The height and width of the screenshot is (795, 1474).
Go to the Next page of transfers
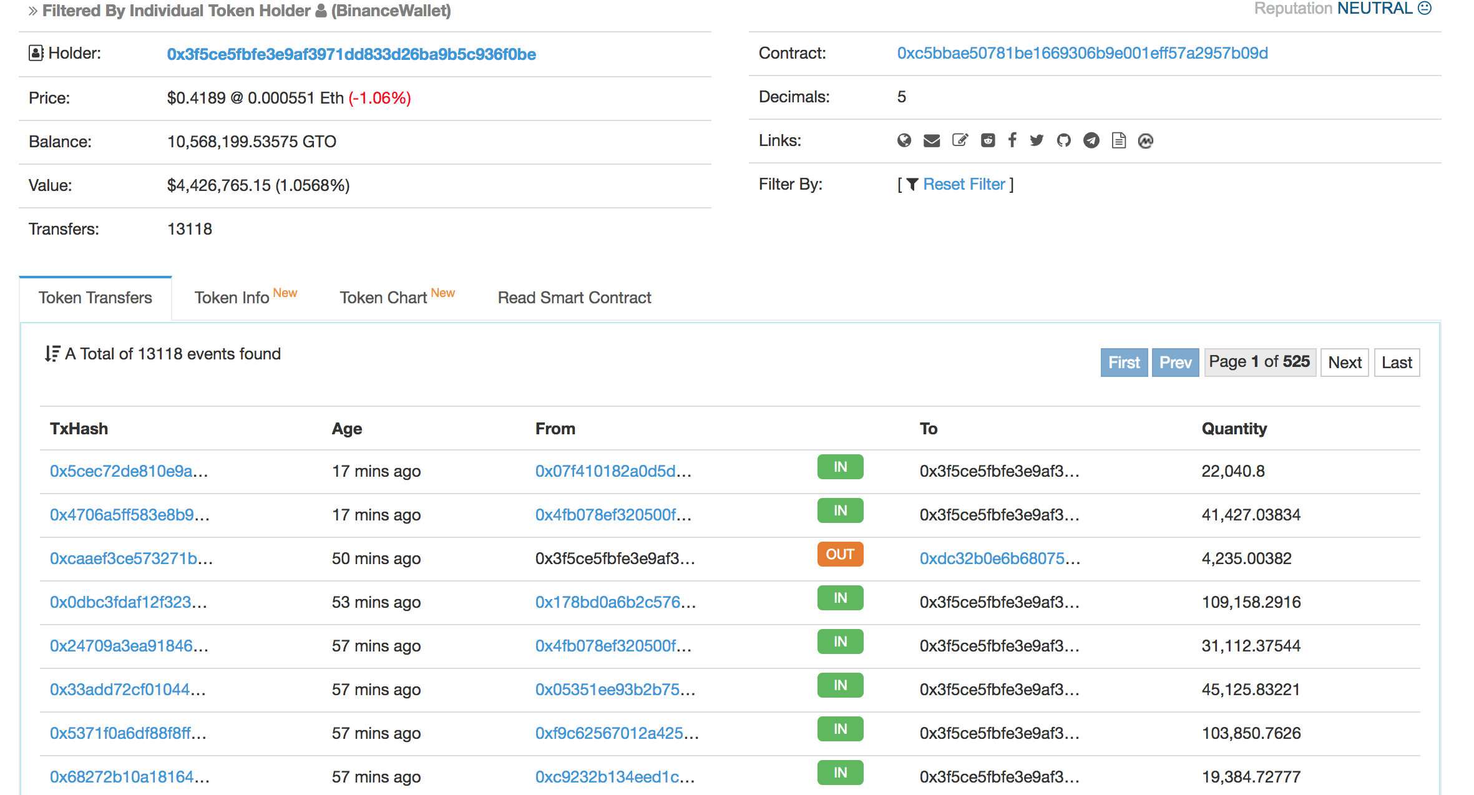click(x=1344, y=363)
